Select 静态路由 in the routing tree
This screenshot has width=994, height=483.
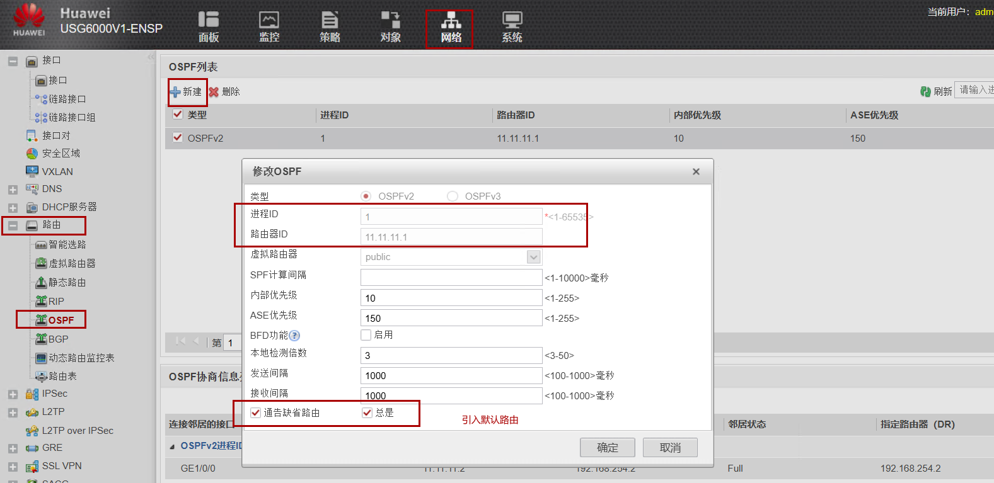pyautogui.click(x=67, y=283)
